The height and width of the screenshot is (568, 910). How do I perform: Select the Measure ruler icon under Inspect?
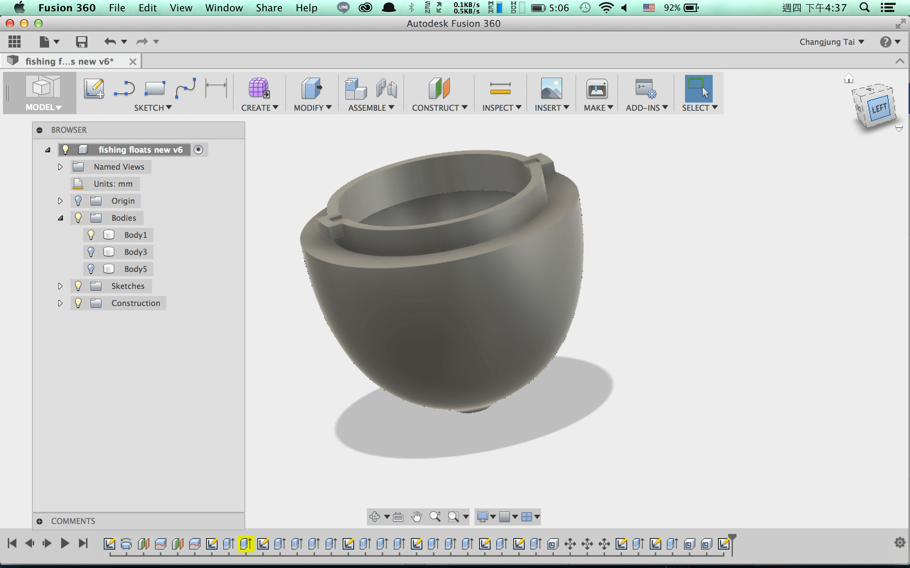(500, 89)
